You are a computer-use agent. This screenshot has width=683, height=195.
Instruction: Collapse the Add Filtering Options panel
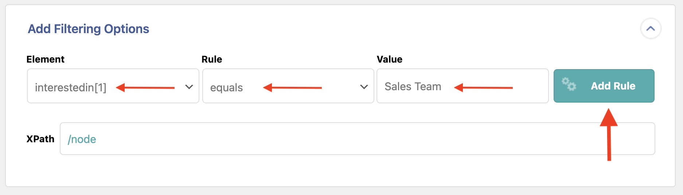click(651, 28)
